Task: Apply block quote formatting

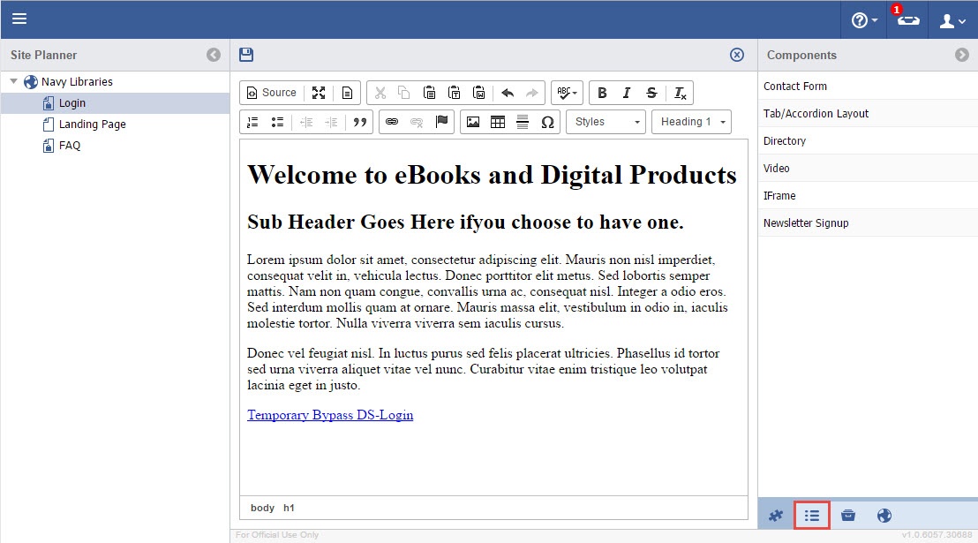Action: 359,122
